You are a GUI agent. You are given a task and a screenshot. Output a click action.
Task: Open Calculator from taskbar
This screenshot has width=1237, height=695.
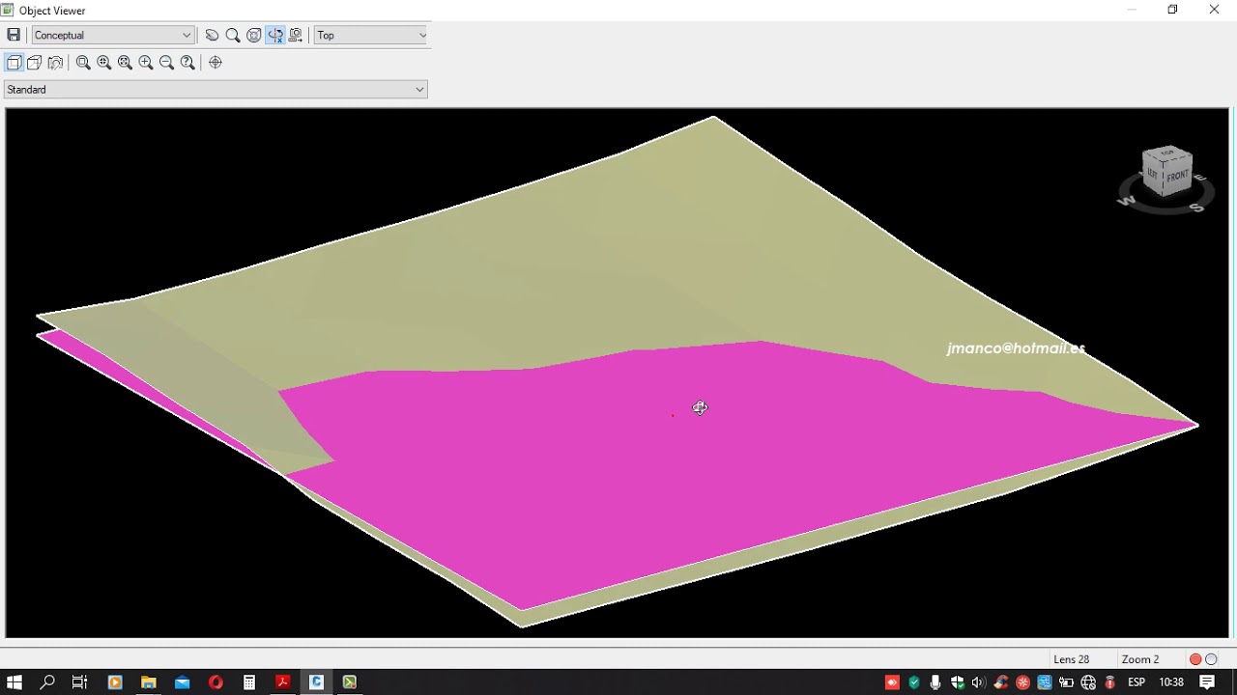(249, 682)
